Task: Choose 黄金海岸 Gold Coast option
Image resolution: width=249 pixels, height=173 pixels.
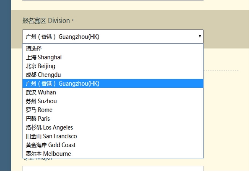Action: pos(113,145)
